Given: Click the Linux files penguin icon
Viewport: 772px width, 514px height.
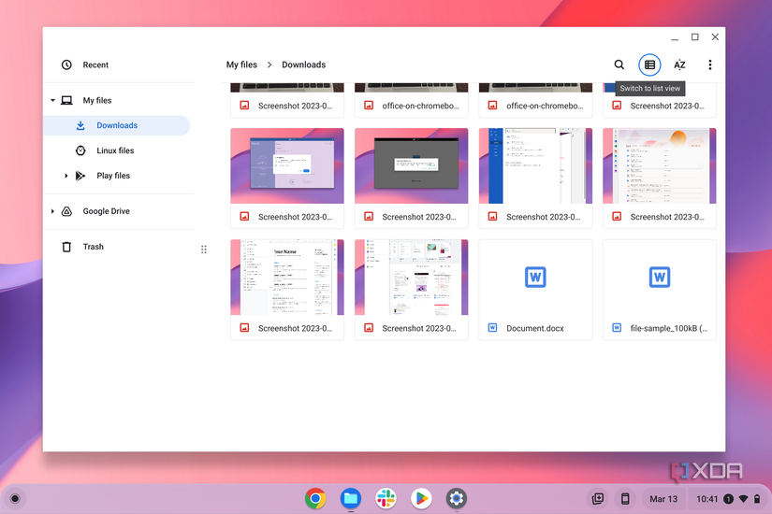Looking at the screenshot, I should pos(80,150).
